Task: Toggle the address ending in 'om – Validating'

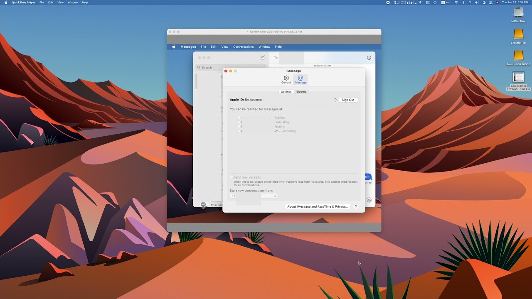Action: [x=239, y=131]
